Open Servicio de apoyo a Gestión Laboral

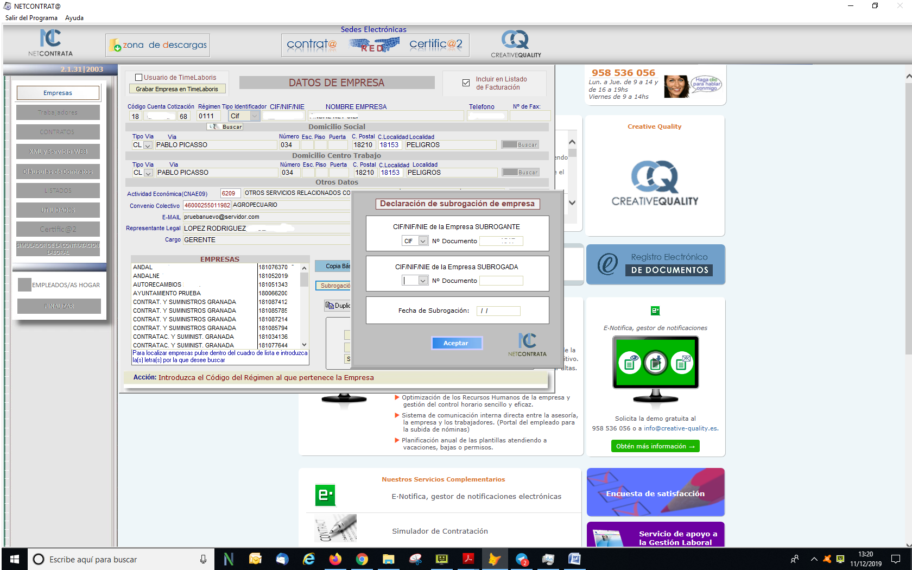click(x=656, y=535)
